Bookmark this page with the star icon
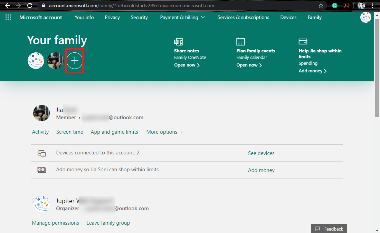This screenshot has width=380, height=233. pyautogui.click(x=321, y=6)
